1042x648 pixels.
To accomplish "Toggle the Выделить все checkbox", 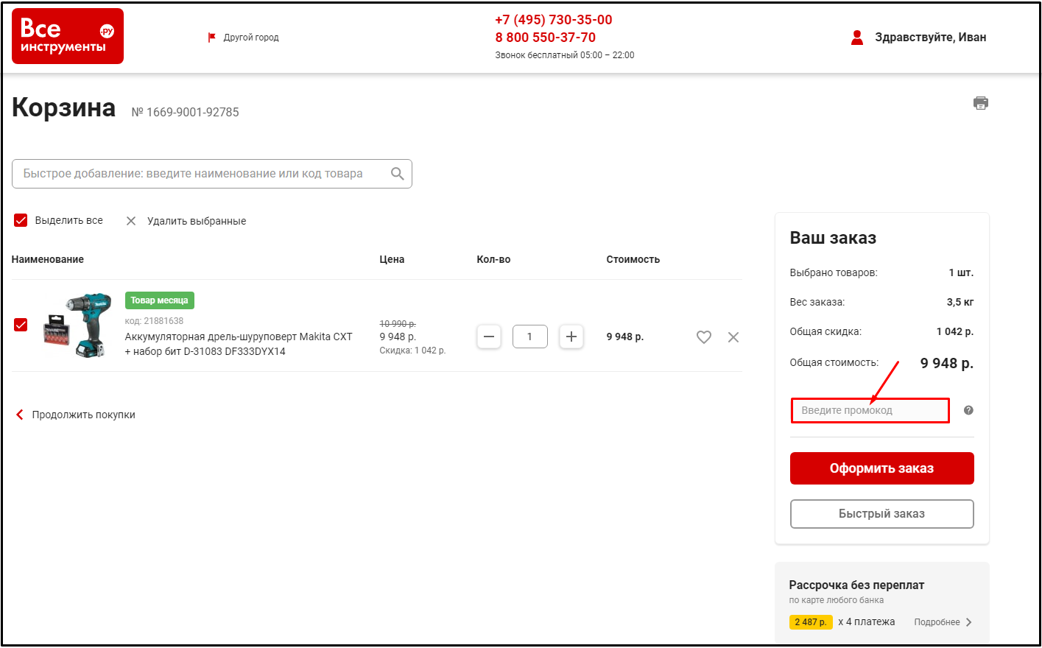I will (21, 220).
